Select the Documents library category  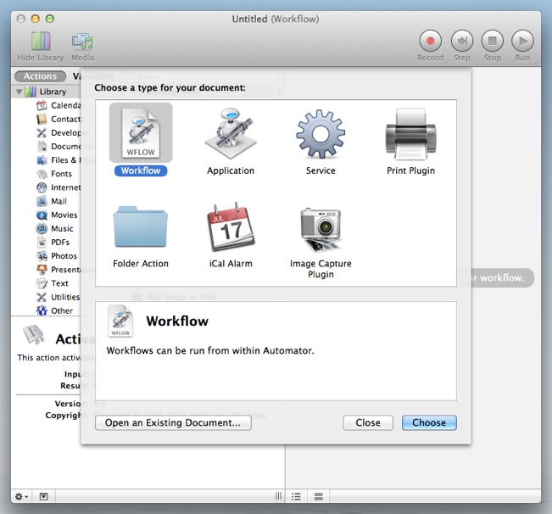pyautogui.click(x=59, y=146)
